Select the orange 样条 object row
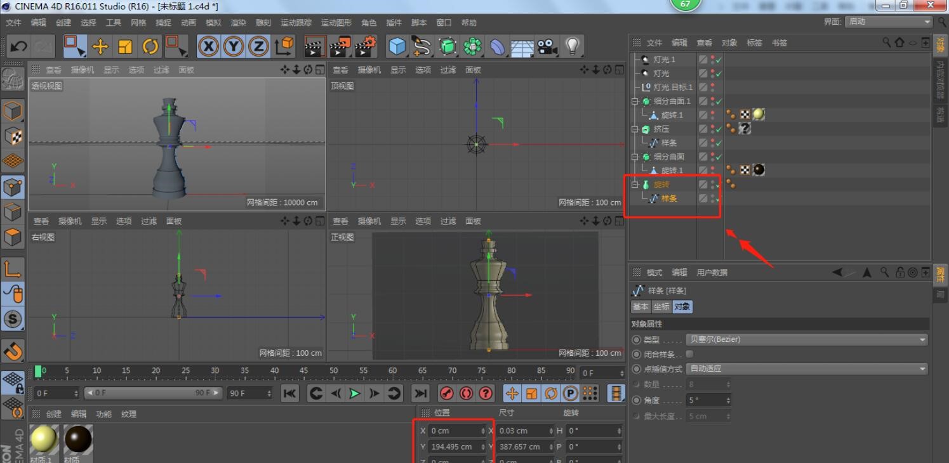The height and width of the screenshot is (463, 949). coord(669,199)
